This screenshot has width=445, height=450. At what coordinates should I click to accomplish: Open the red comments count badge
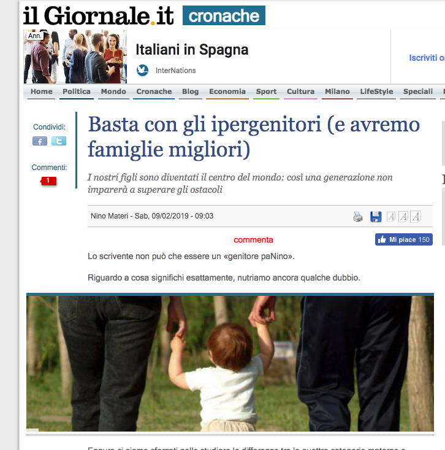pos(48,181)
